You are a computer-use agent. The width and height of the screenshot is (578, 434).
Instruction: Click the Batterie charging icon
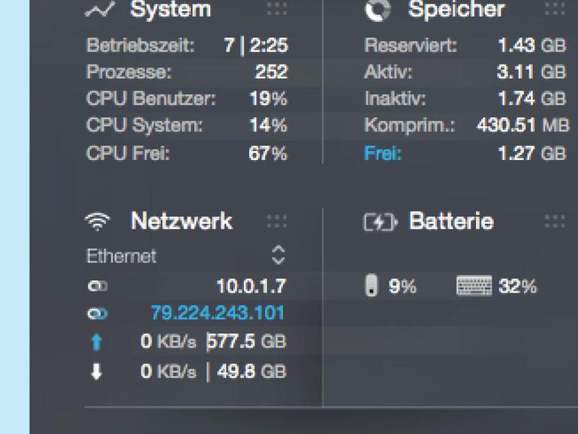(380, 222)
